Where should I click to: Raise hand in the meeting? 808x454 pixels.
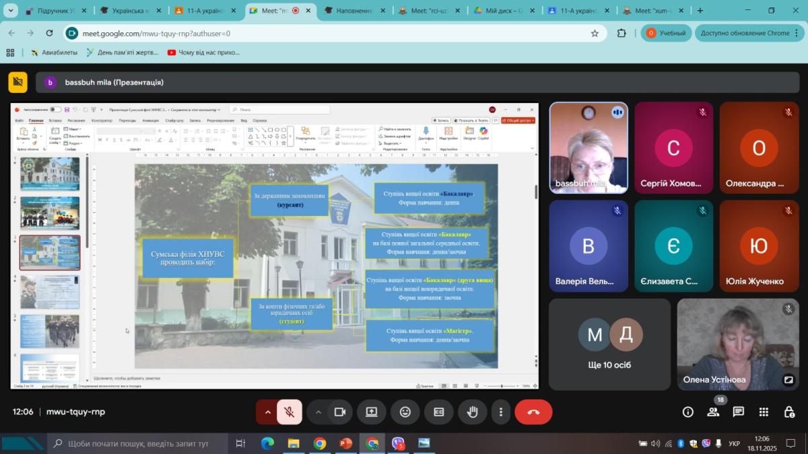tap(473, 412)
